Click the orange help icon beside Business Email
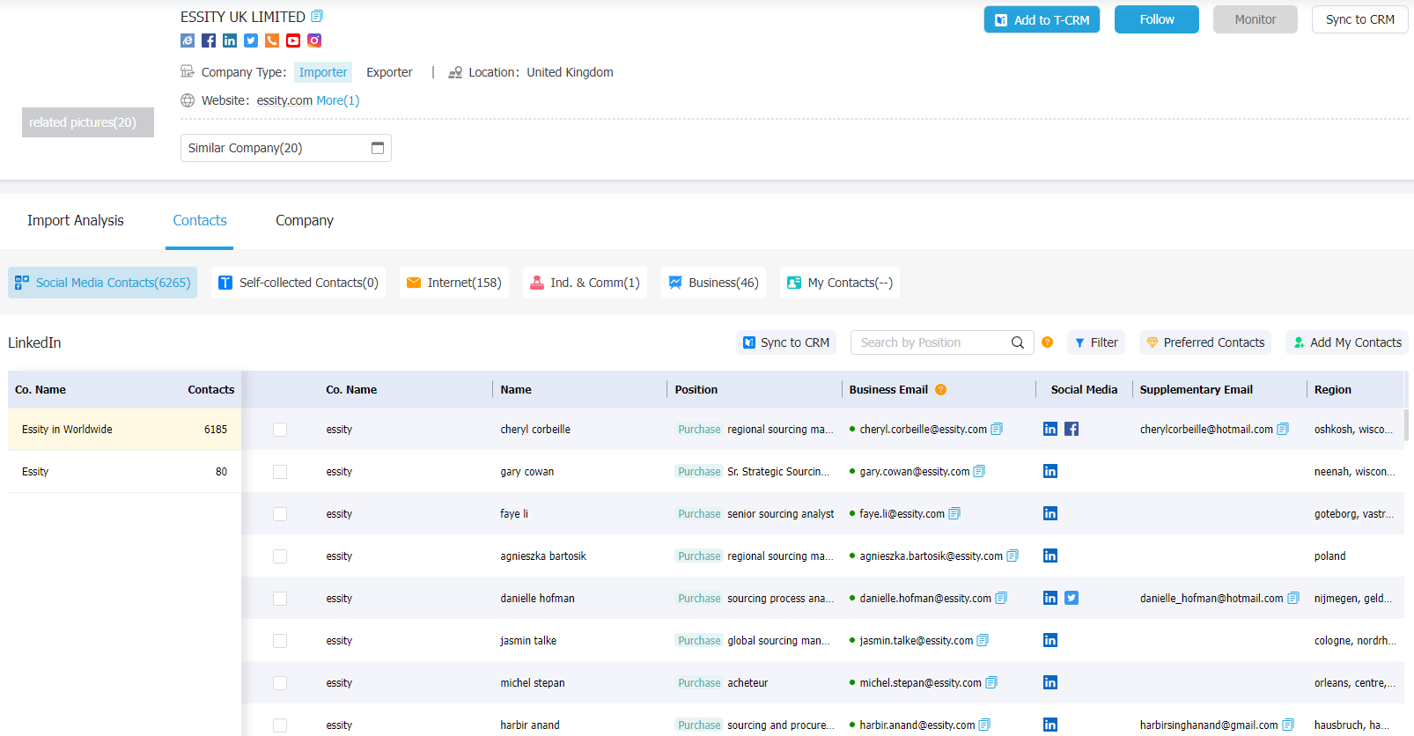The height and width of the screenshot is (736, 1414). coord(941,389)
